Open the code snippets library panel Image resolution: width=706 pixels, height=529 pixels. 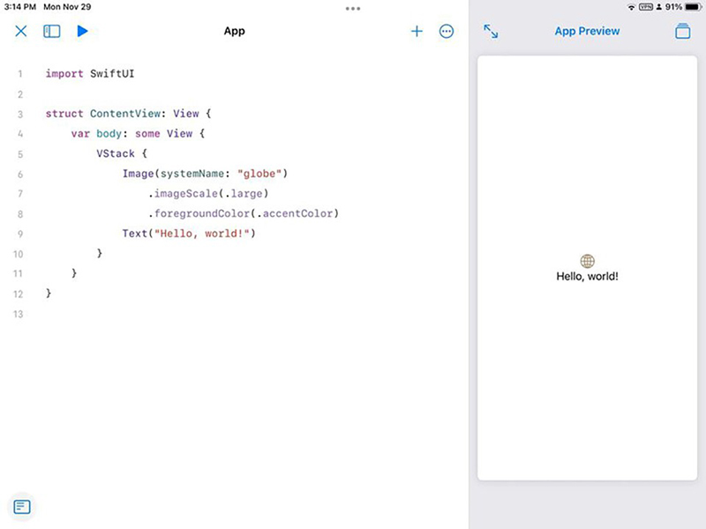pos(21,507)
